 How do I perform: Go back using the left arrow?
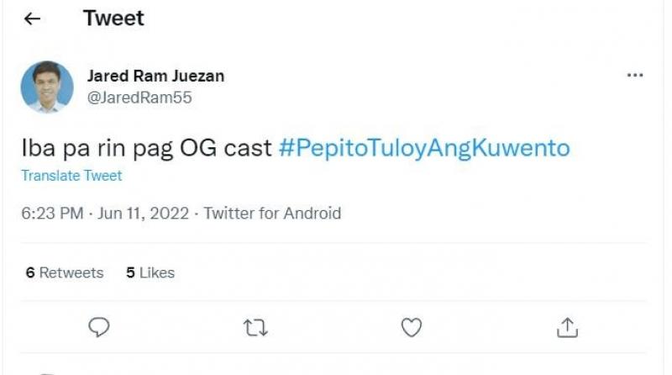point(33,19)
